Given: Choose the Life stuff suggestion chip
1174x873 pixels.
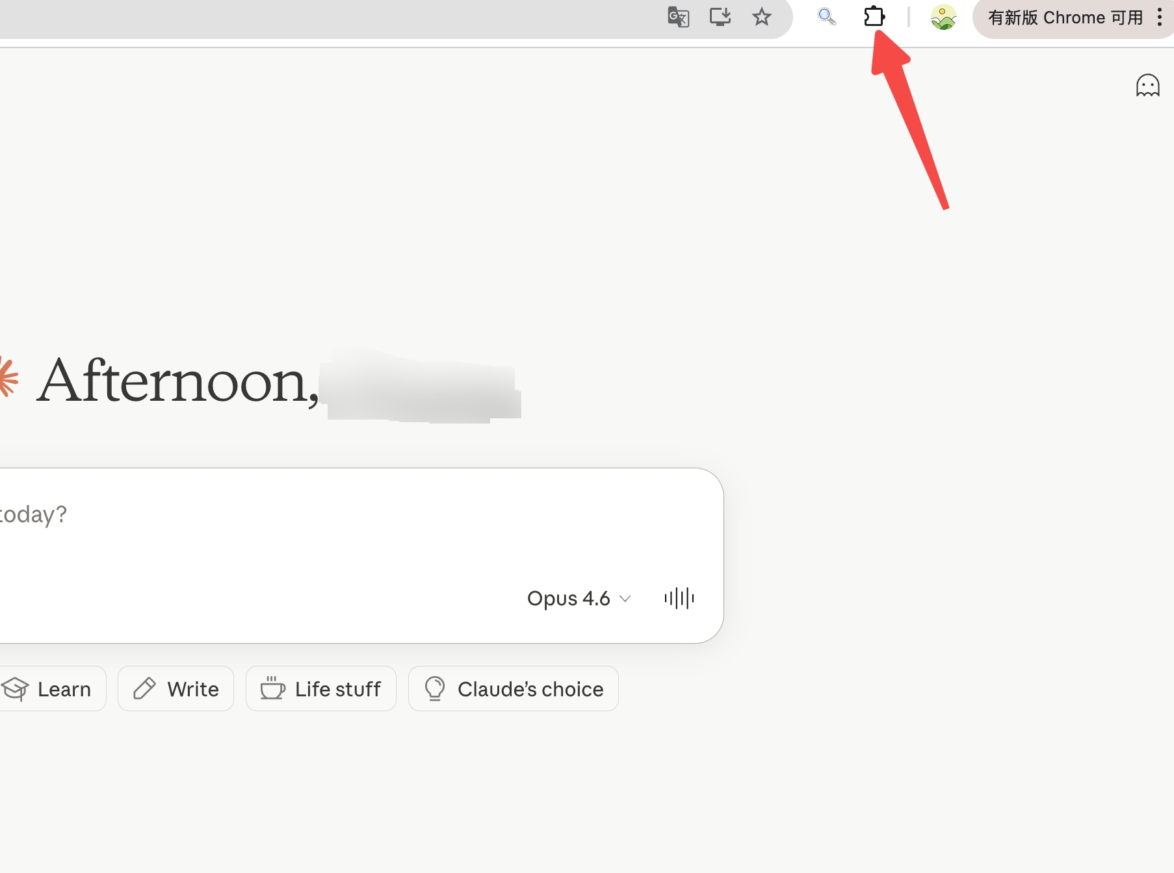Looking at the screenshot, I should click(321, 689).
